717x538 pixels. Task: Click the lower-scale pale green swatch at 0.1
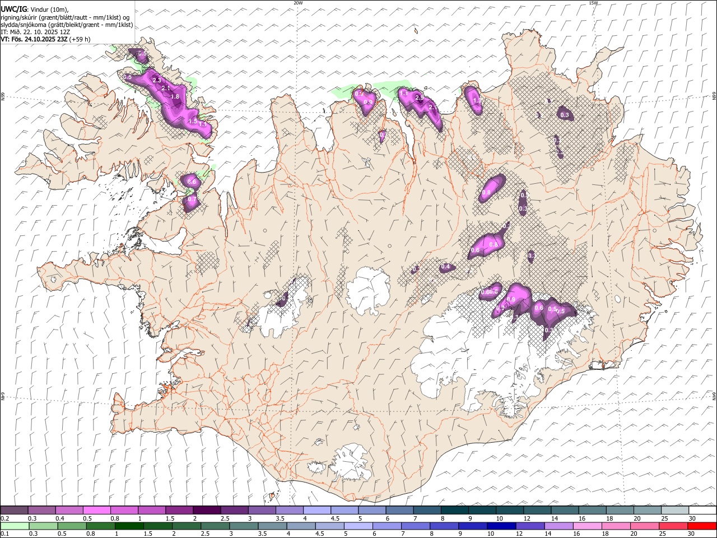(x=15, y=526)
